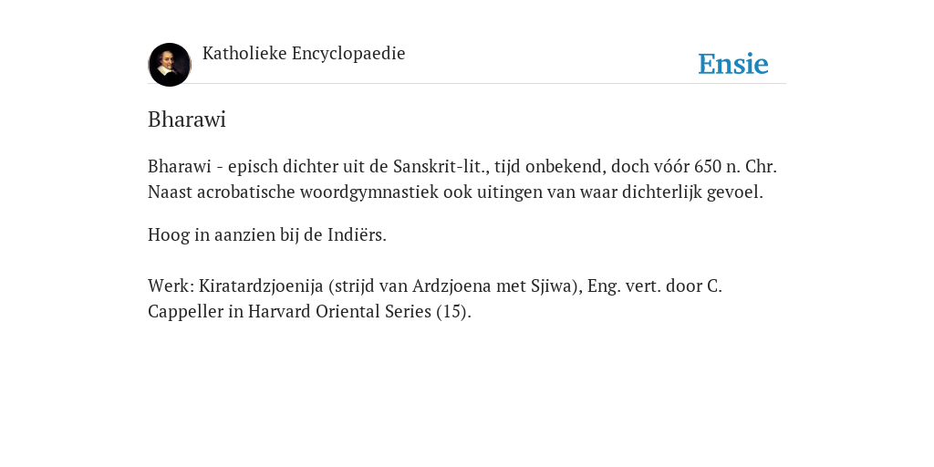Click the Katholieke Encyclopaedie source name
The image size is (934, 467).
304,53
